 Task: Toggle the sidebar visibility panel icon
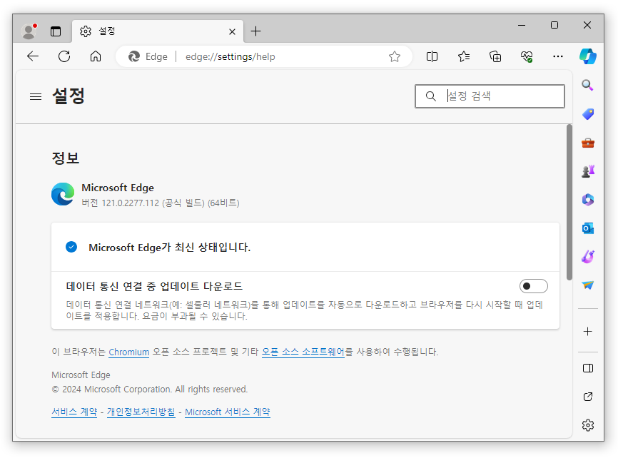(x=587, y=368)
